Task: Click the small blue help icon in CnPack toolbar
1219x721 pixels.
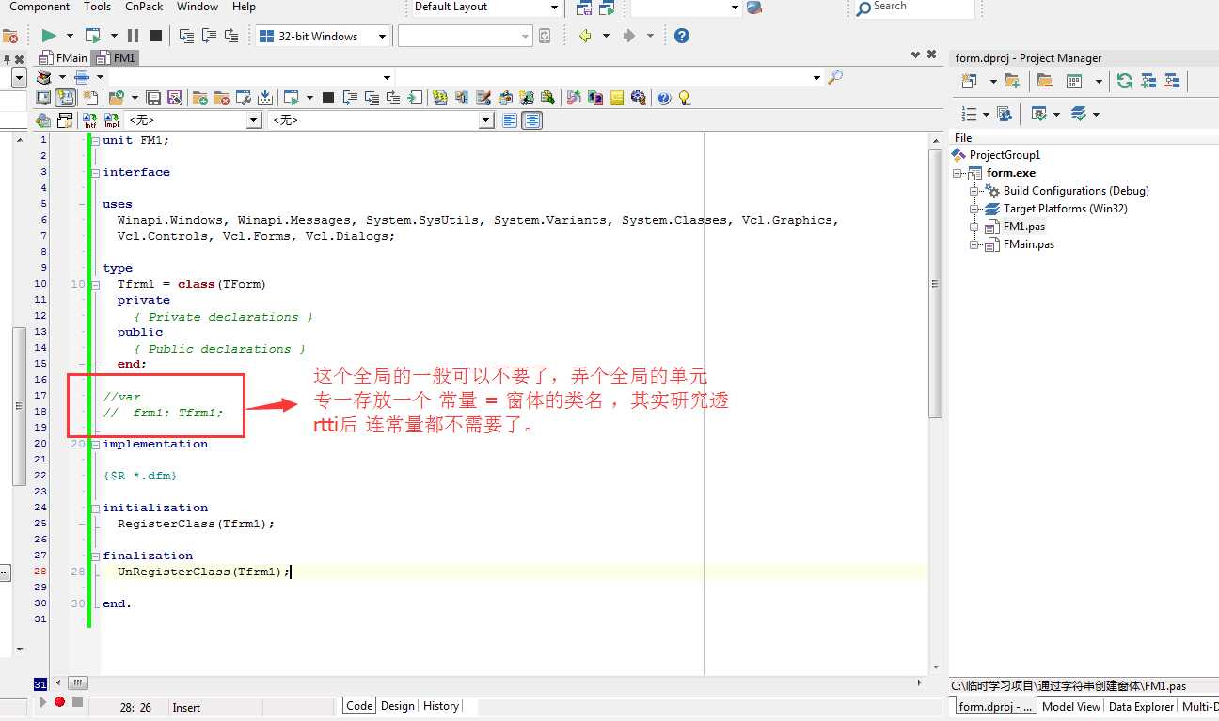Action: tap(664, 98)
